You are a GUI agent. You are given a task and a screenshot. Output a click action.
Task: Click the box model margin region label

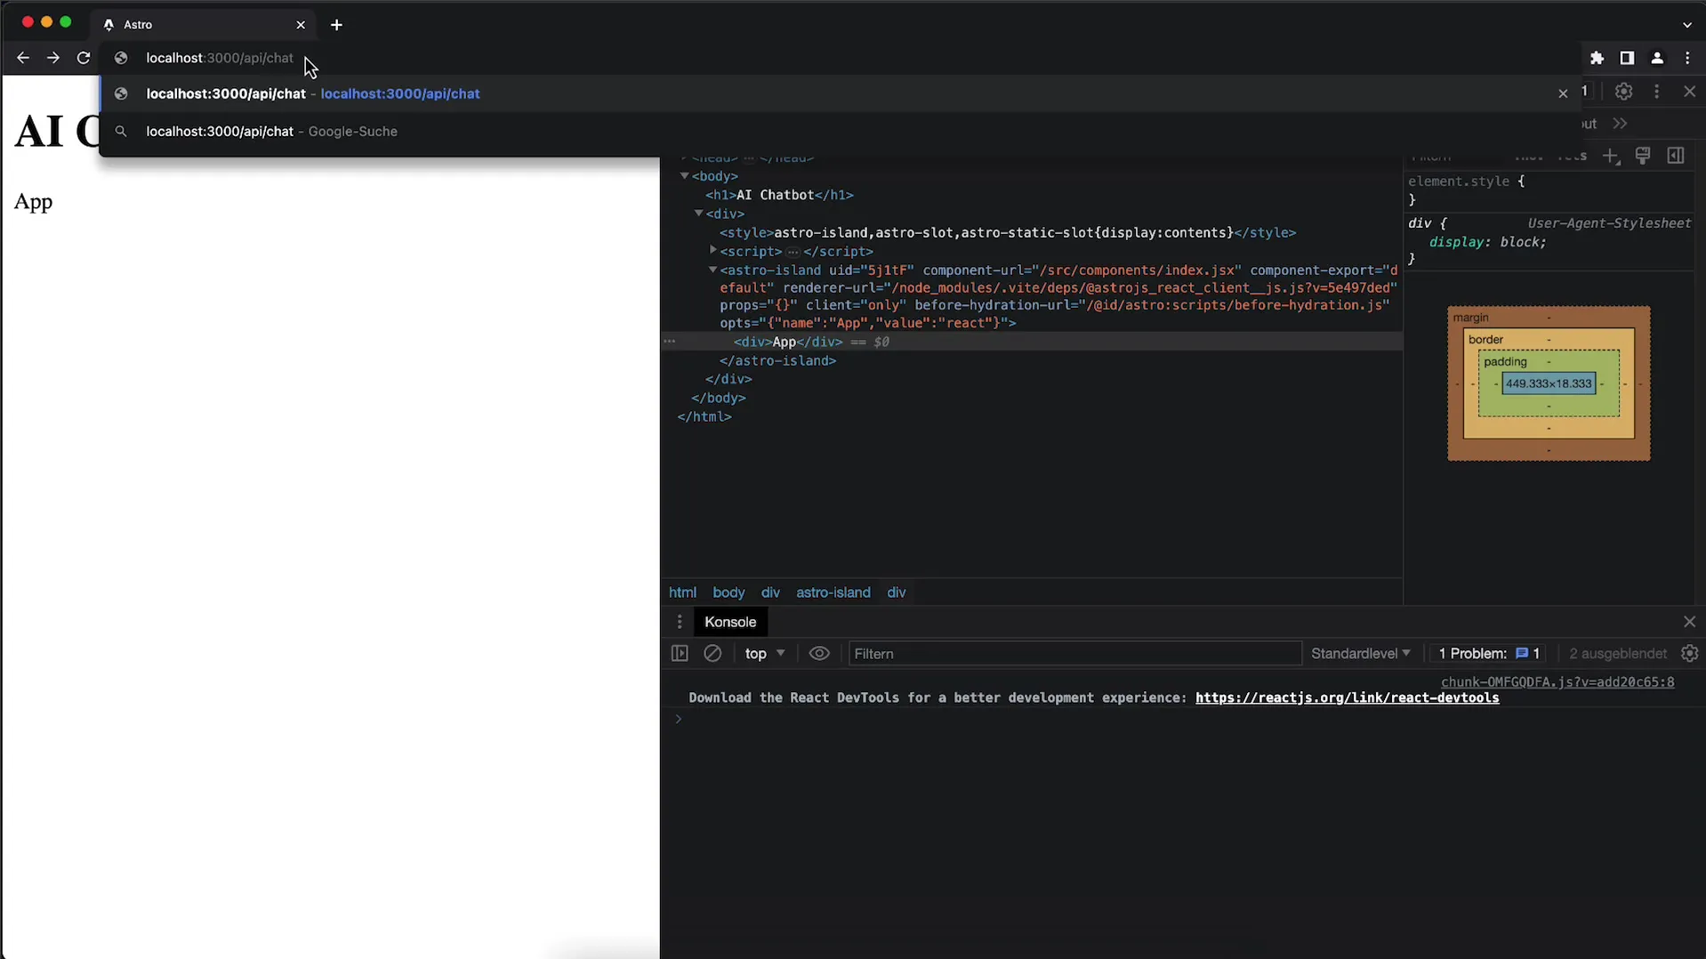coord(1470,318)
